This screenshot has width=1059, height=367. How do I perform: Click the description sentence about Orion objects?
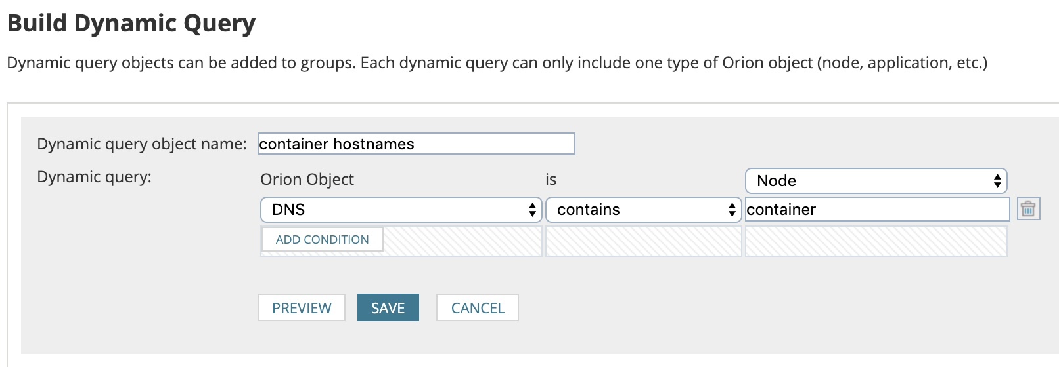497,63
